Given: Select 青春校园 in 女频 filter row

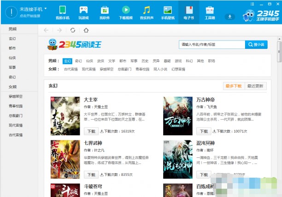Looking at the screenshot, I should (x=142, y=69).
